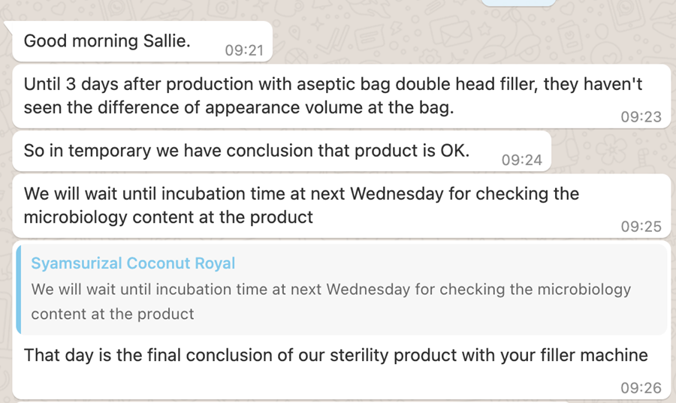676x403 pixels.
Task: Click the partial light-blue bubble at top
Action: (x=518, y=2)
